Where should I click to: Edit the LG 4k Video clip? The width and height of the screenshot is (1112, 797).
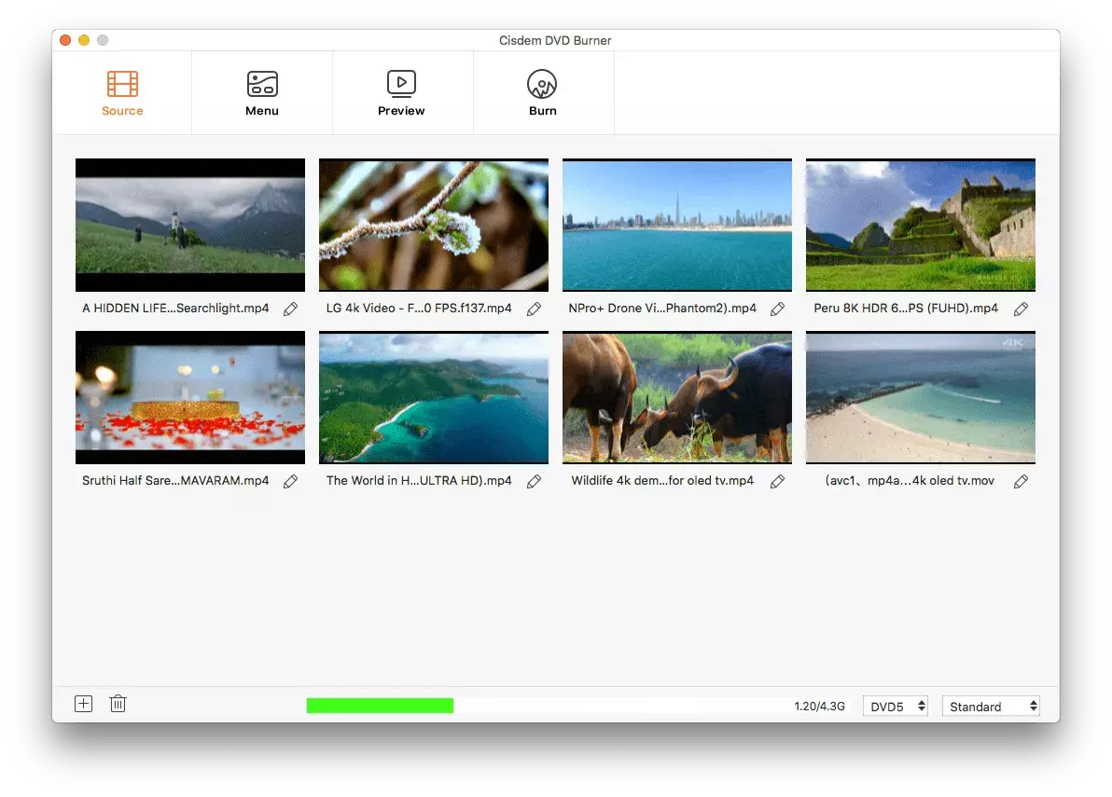(x=534, y=309)
